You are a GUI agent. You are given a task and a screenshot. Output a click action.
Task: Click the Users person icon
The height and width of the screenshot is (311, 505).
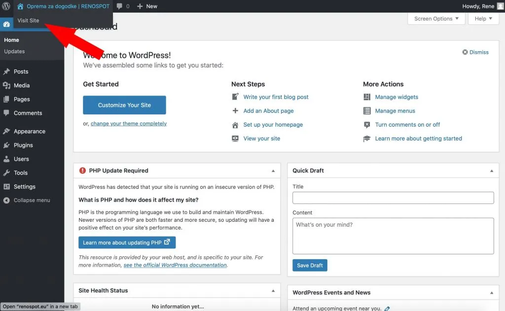coord(6,159)
